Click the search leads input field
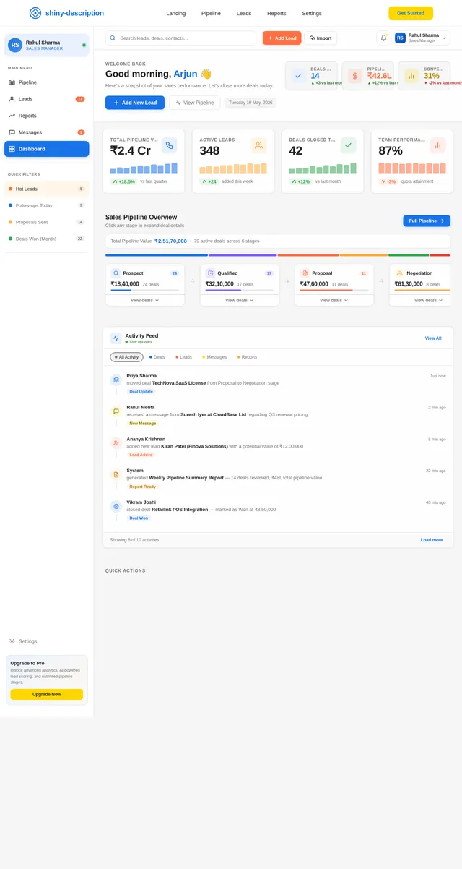Screen dimensions: 462x869 [182, 38]
